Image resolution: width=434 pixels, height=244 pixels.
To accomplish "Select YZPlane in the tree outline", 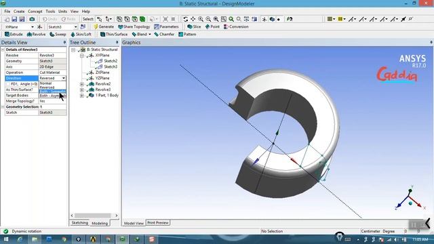I will [102, 79].
